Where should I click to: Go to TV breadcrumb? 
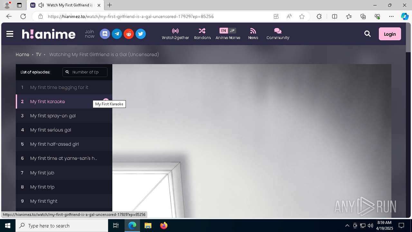click(39, 54)
